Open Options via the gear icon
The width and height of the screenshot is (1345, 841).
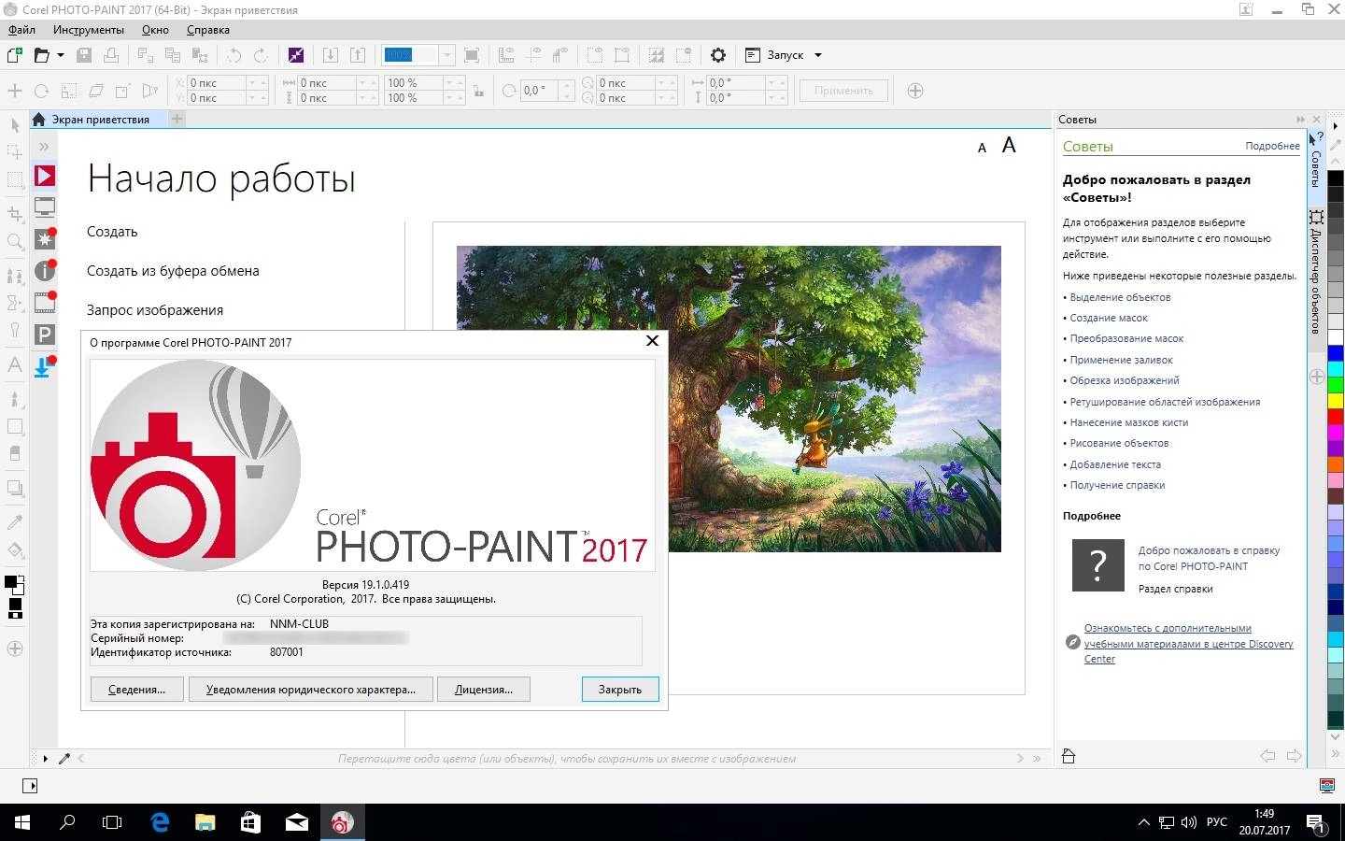coord(718,55)
